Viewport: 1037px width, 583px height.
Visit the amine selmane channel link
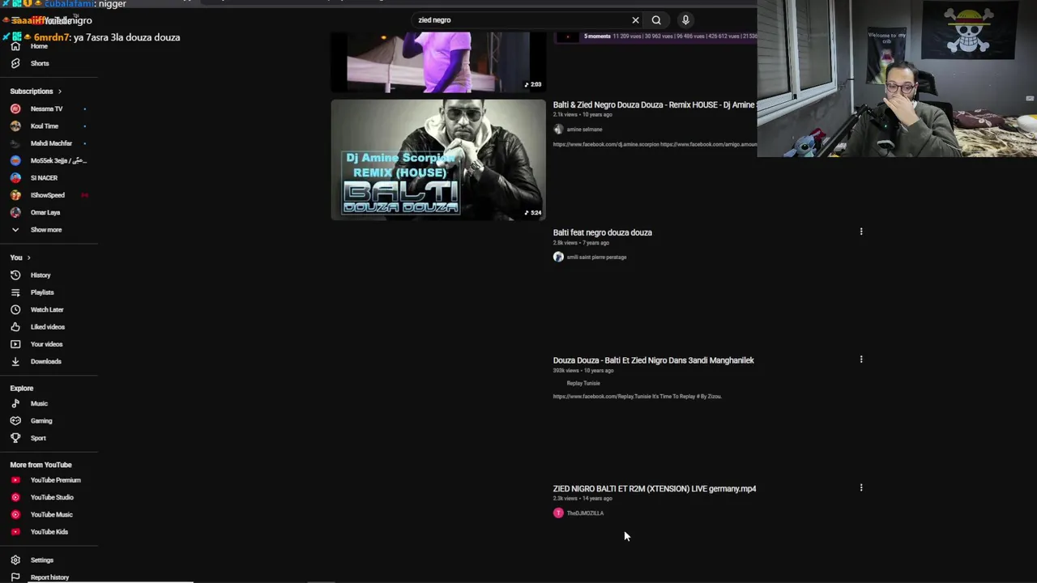click(584, 130)
